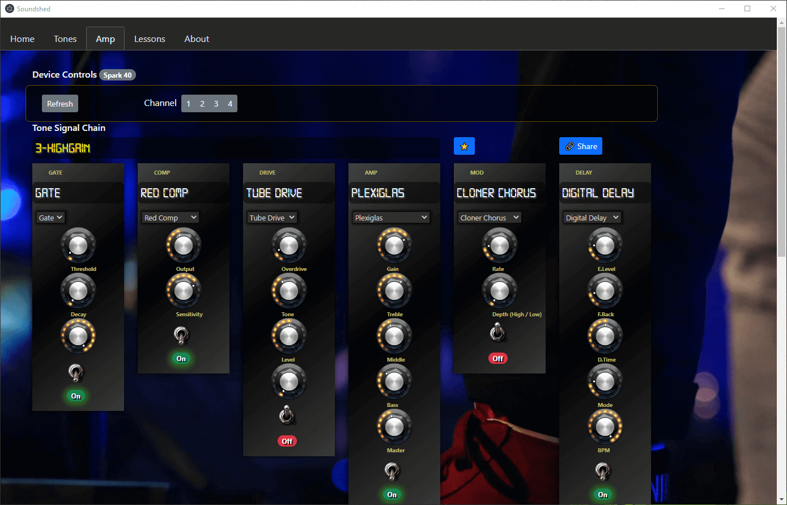The height and width of the screenshot is (505, 787).
Task: Open the Gate effect type dropdown
Action: point(51,218)
